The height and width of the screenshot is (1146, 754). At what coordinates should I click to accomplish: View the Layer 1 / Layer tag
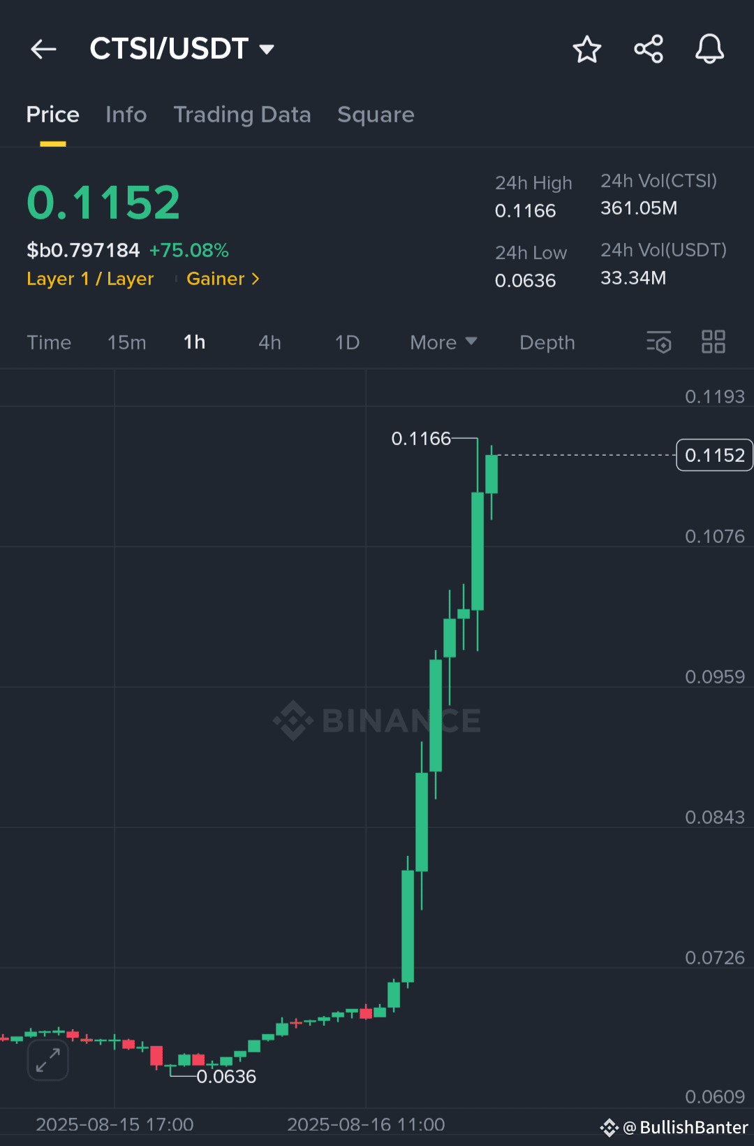pyautogui.click(x=90, y=279)
